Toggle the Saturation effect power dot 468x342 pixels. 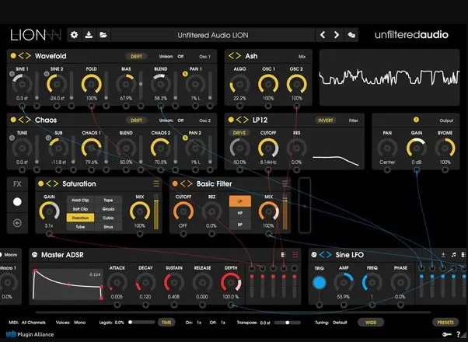tap(40, 183)
